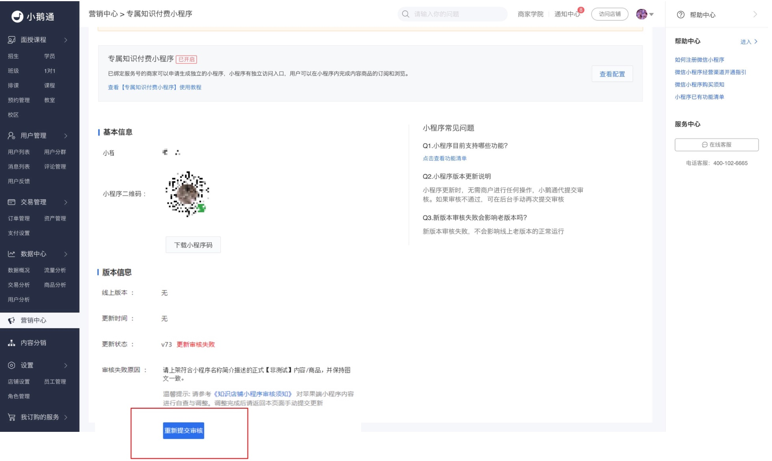Screen dimensions: 772x461
Task: Open the 查看专属知识付费小程序使用教程 link
Action: tap(155, 87)
